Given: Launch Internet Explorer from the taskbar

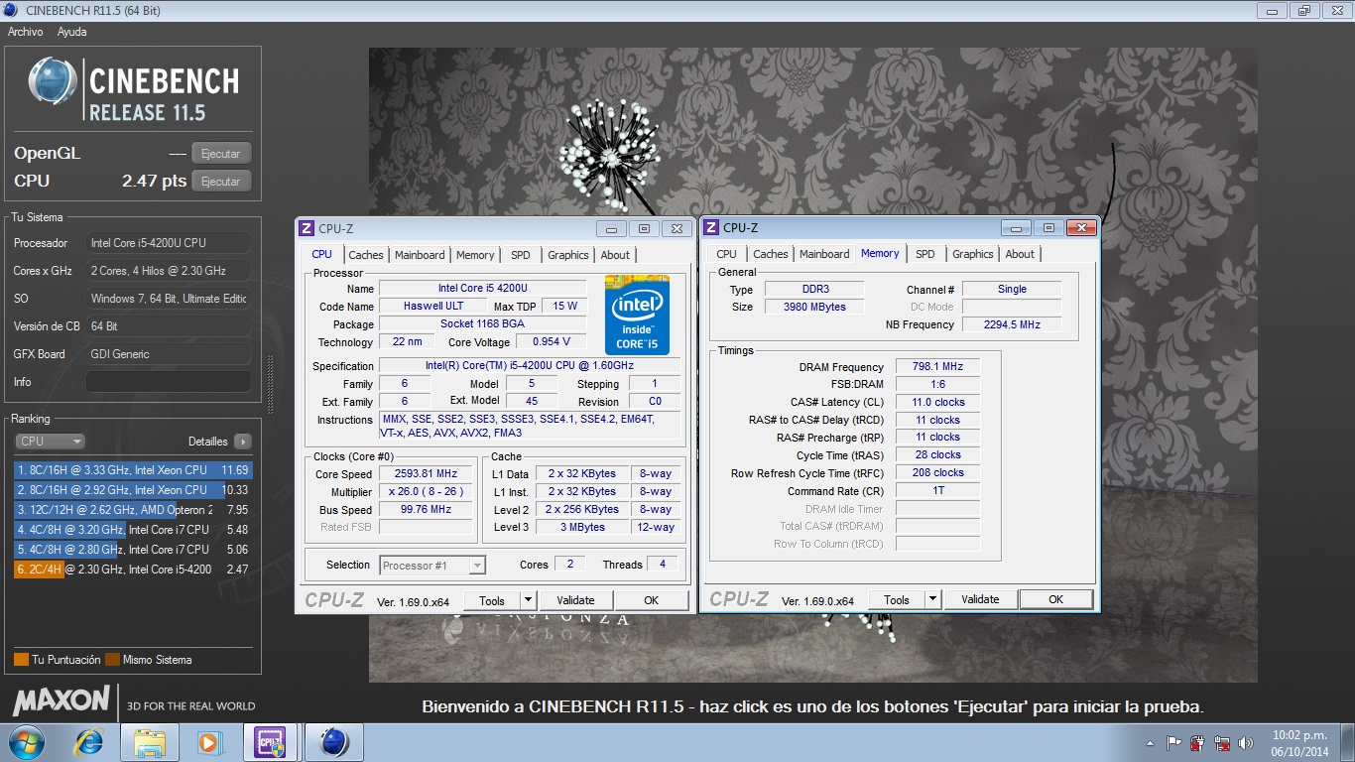Looking at the screenshot, I should [89, 742].
